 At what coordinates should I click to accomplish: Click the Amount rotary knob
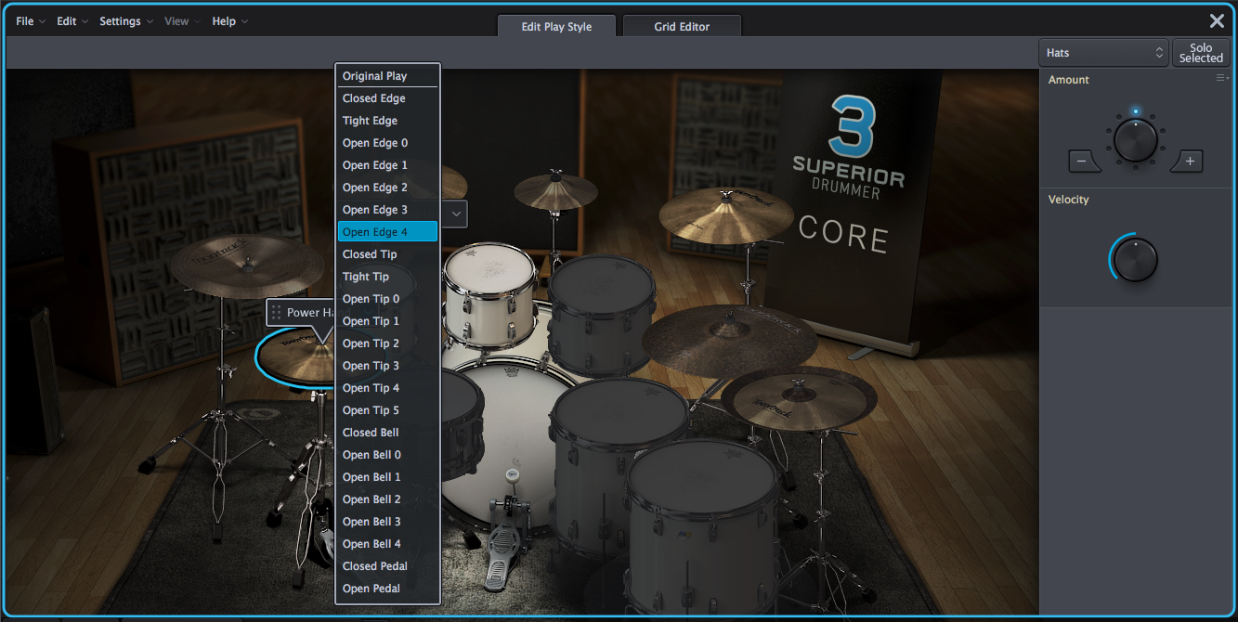1135,140
